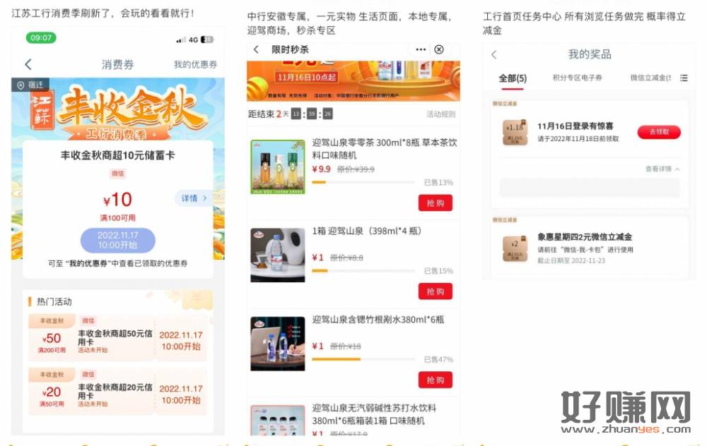Tap 去领取 for the 11月16日 prize
707x446 pixels.
click(x=659, y=132)
